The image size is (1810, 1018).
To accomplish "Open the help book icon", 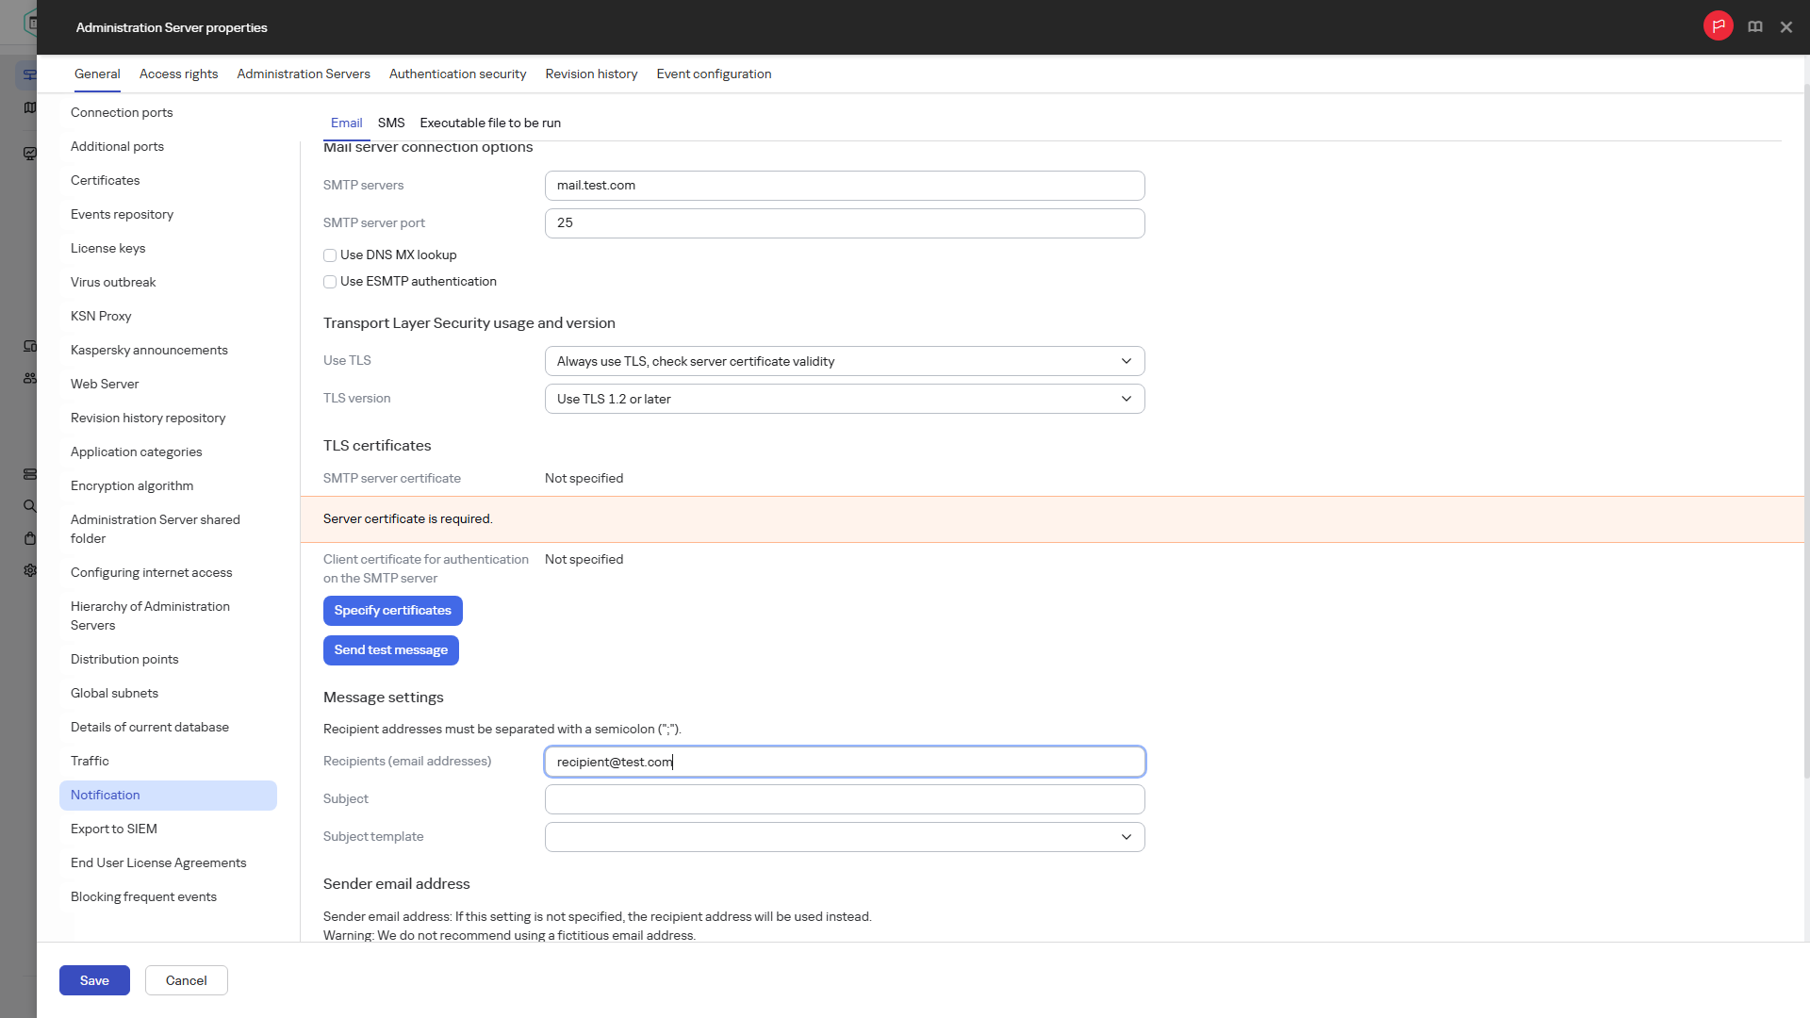I will pos(1754,27).
